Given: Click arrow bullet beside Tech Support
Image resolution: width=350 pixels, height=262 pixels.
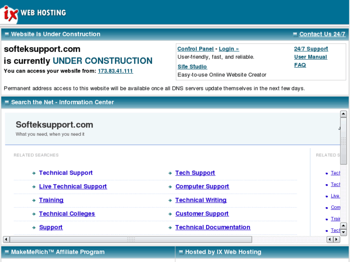Looking at the screenshot, I should click(170, 173).
